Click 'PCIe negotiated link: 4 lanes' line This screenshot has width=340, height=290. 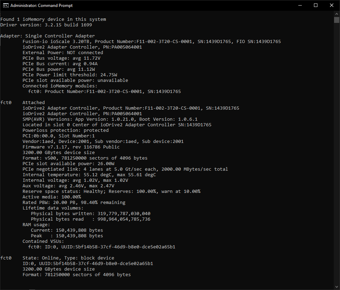click(125, 169)
